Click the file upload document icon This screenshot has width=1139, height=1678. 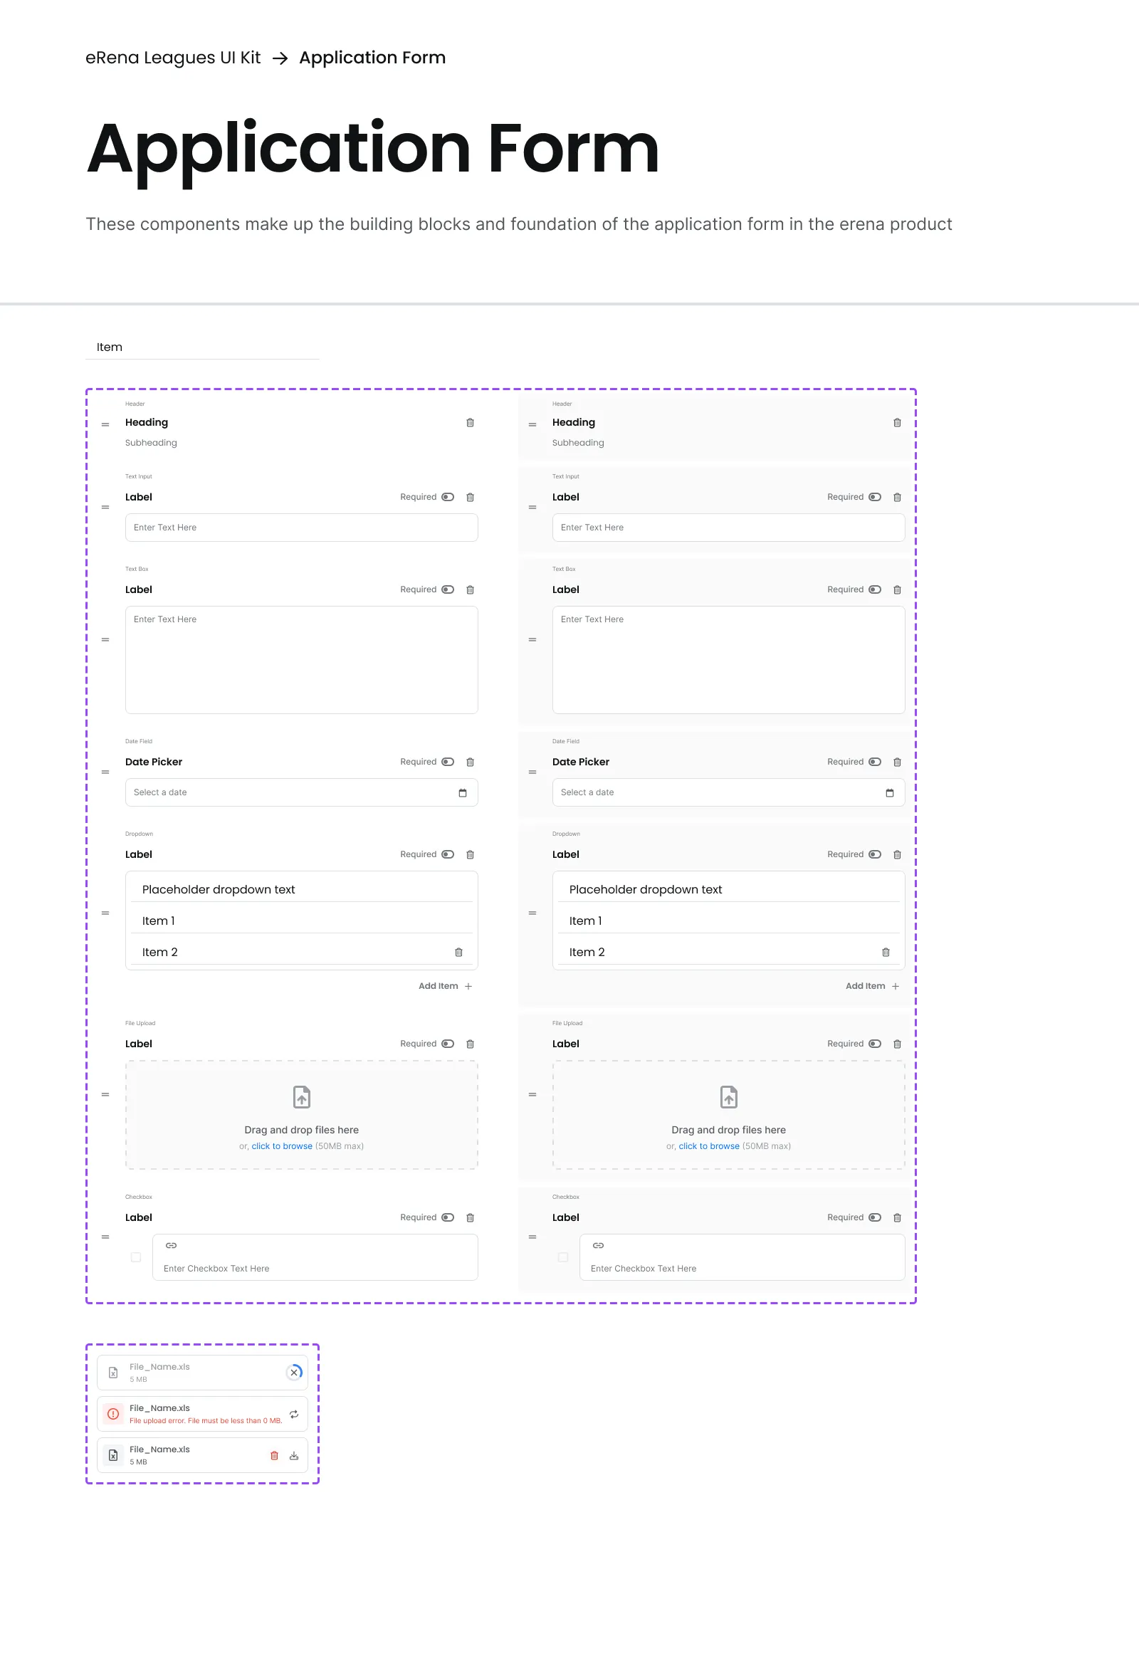tap(301, 1097)
